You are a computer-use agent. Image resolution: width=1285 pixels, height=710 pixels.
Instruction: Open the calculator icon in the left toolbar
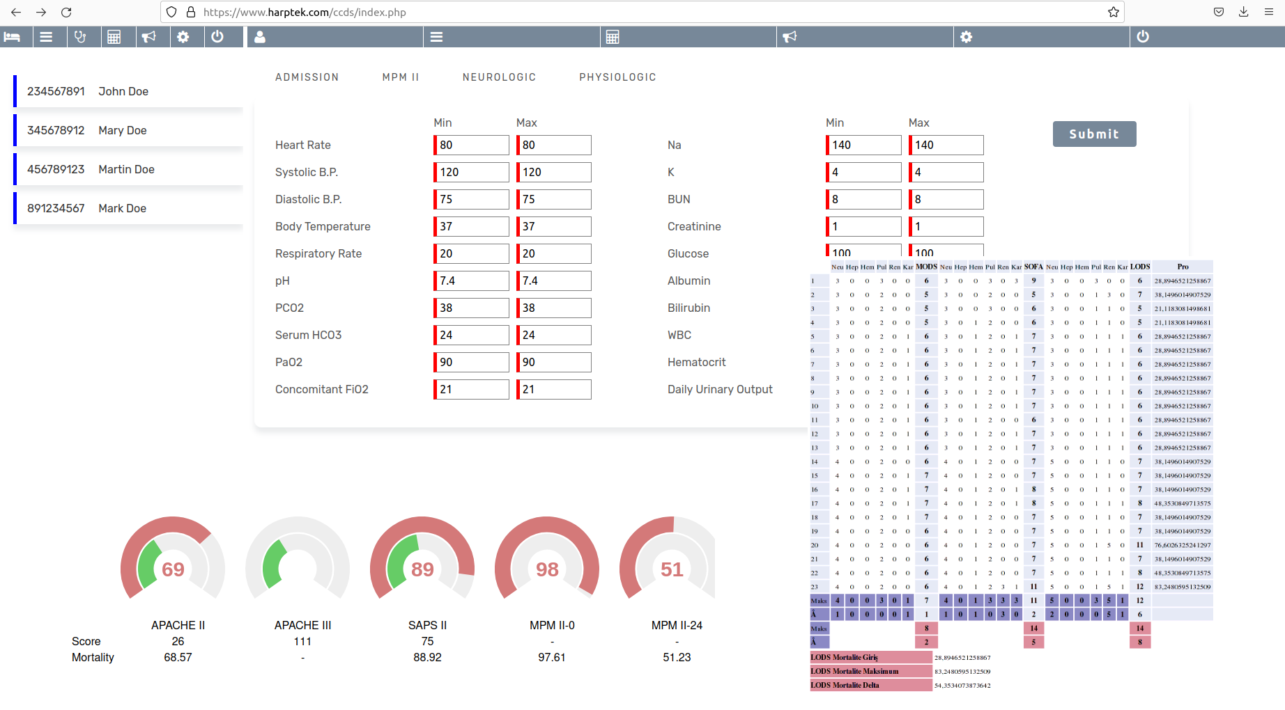point(114,37)
